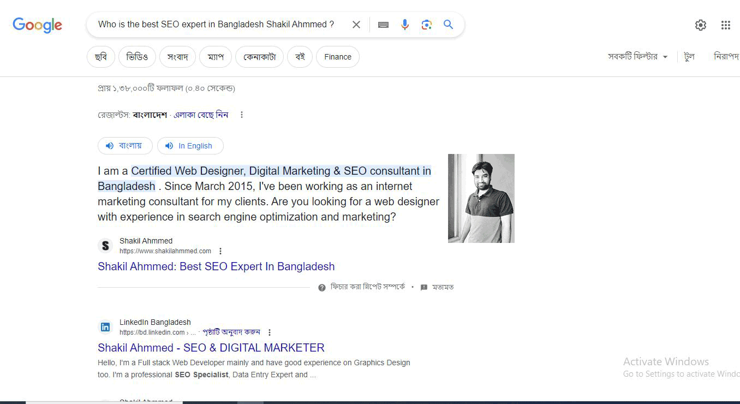Click the Shakil Ahmmed site favicon
Screen dimensions: 740x404
[105, 246]
